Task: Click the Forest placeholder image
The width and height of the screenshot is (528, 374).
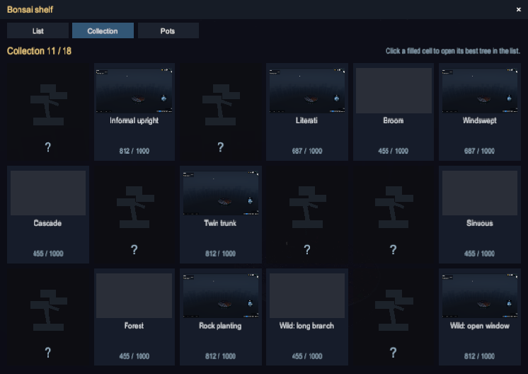Action: click(x=134, y=295)
